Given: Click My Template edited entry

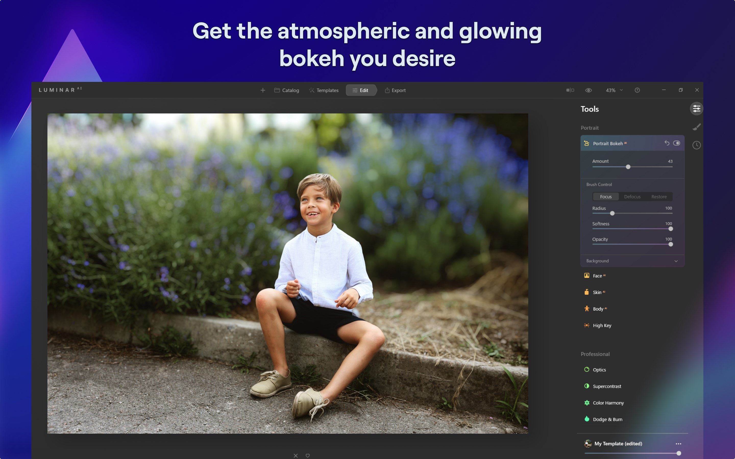Looking at the screenshot, I should tap(618, 444).
